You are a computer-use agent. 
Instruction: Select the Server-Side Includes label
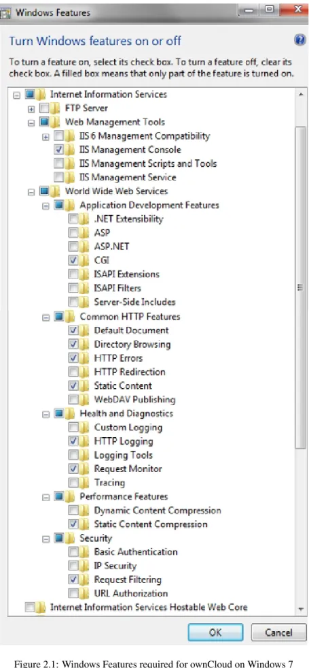pyautogui.click(x=134, y=302)
